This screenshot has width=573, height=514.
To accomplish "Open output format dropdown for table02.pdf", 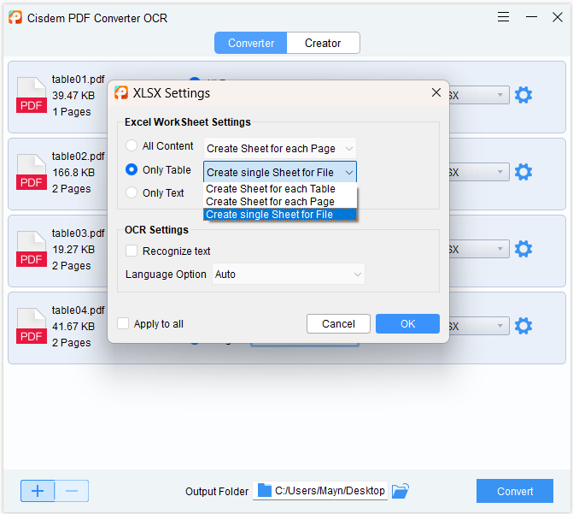I will [x=479, y=172].
